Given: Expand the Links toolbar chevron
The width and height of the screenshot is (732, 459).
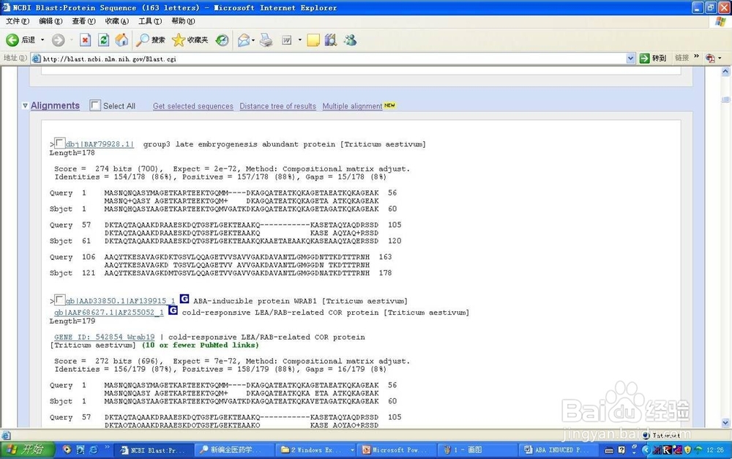Looking at the screenshot, I should 697,56.
